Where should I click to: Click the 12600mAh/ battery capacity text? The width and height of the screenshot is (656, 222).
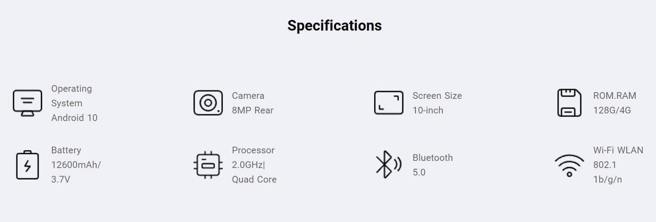pyautogui.click(x=76, y=165)
